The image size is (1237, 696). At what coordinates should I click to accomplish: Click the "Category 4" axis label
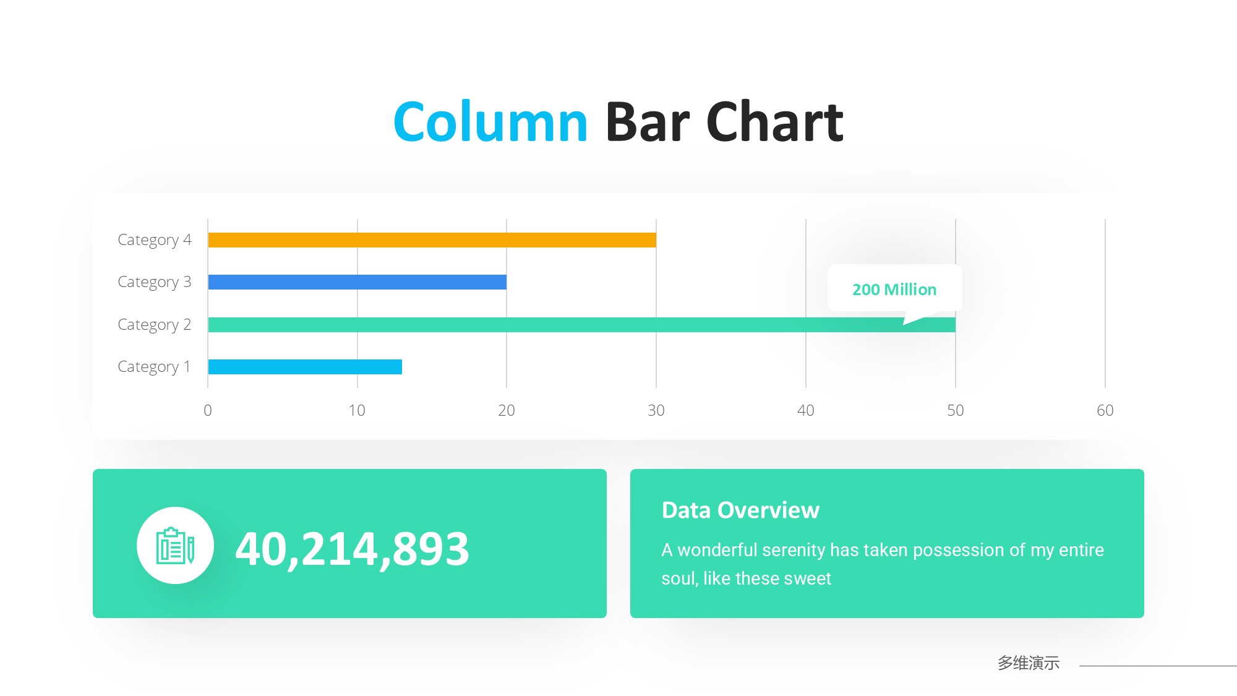[x=154, y=240]
